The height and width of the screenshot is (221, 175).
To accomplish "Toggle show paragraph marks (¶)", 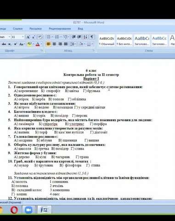I will tap(92, 37).
